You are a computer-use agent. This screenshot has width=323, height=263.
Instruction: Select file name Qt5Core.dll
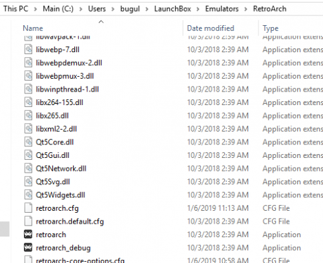coord(55,142)
